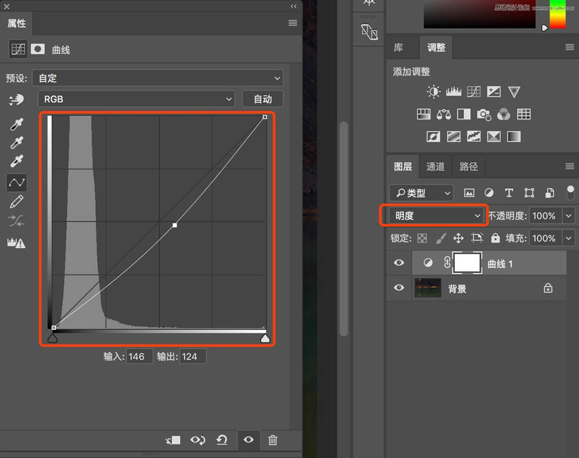Toggle lock position
The width and height of the screenshot is (579, 458).
tap(458, 238)
